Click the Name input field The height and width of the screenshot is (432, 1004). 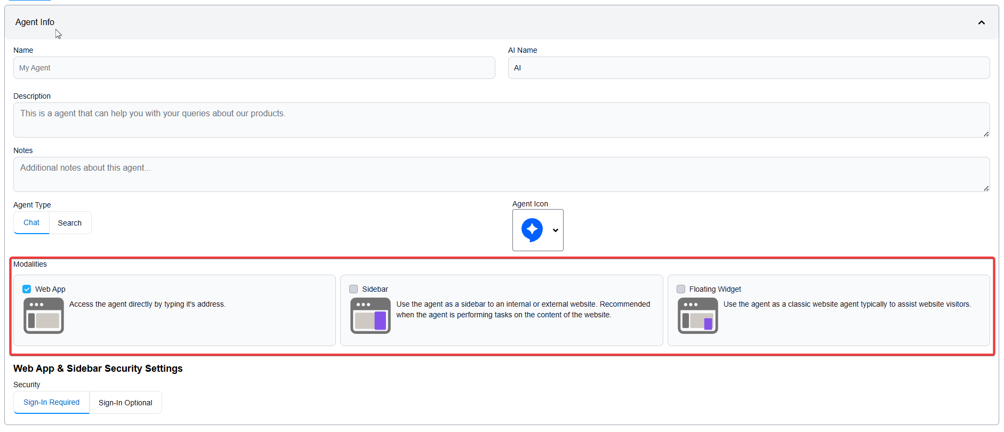click(254, 68)
